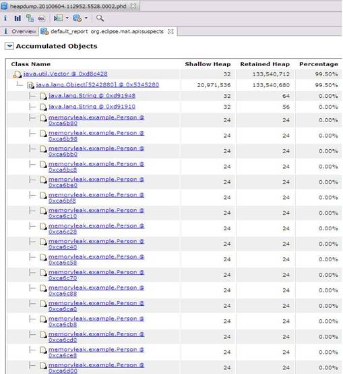Run expert system report icon
The image size is (343, 374).
point(77,18)
